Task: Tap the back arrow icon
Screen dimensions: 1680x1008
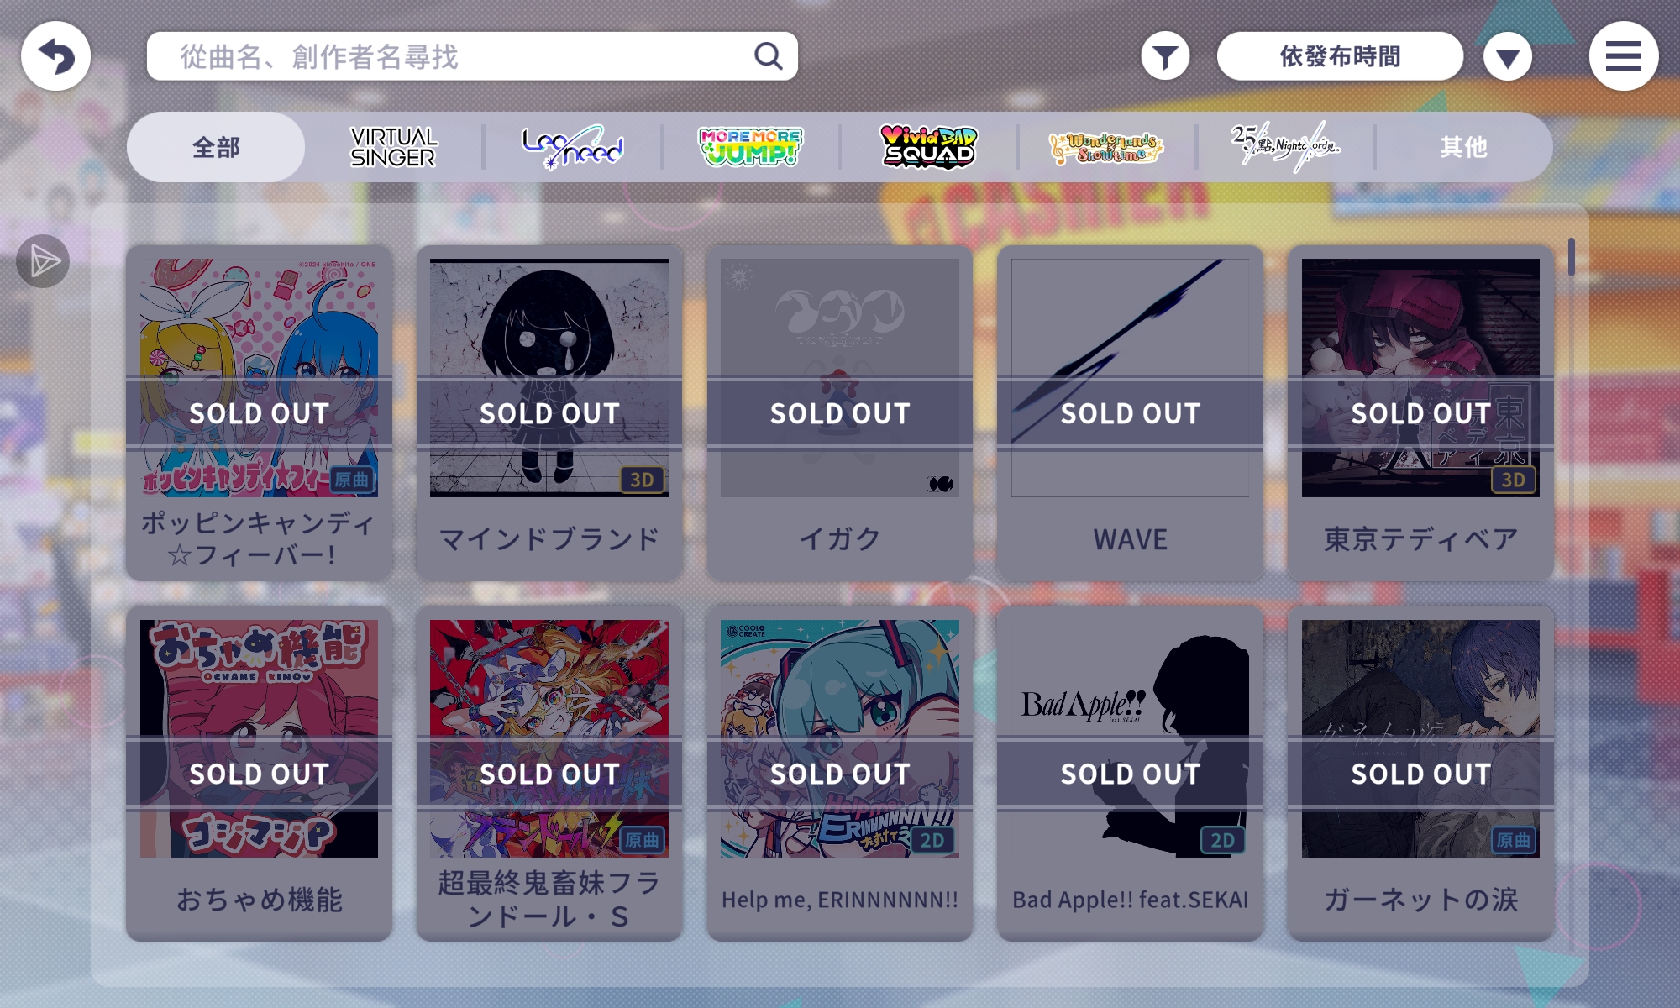Action: click(55, 56)
